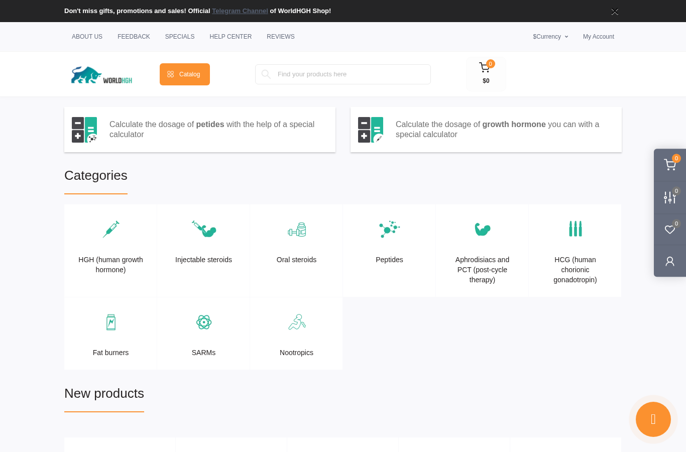Expand the $Currency dropdown
This screenshot has height=452, width=686.
[550, 37]
